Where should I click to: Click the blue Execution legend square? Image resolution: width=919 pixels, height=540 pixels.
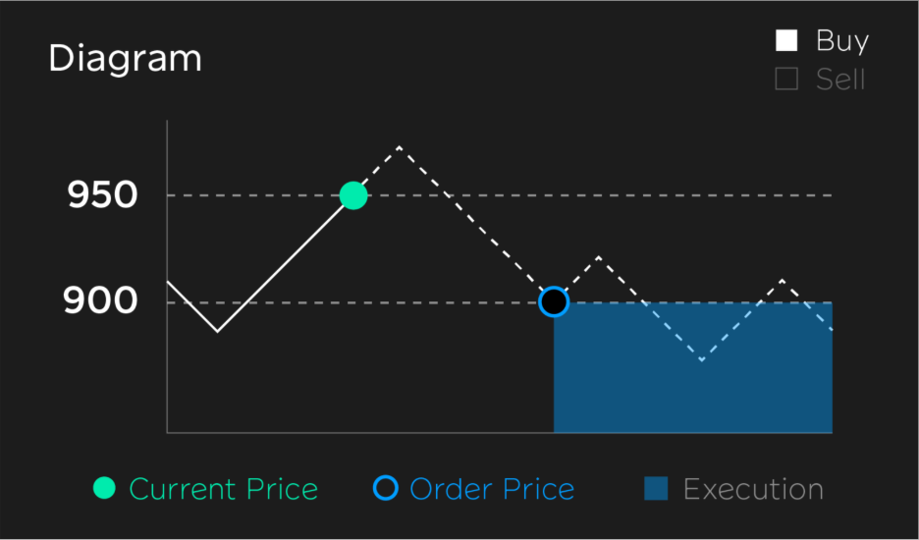click(x=656, y=488)
